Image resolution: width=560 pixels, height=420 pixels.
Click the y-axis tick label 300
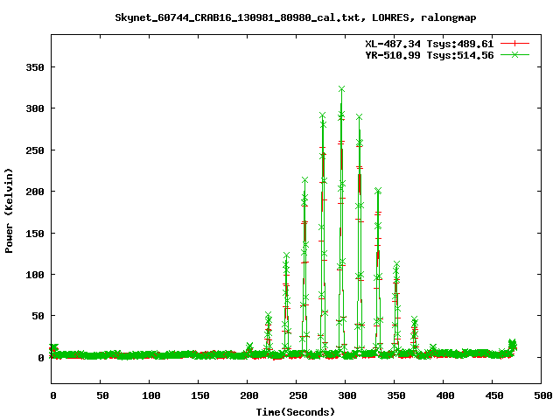coord(35,108)
